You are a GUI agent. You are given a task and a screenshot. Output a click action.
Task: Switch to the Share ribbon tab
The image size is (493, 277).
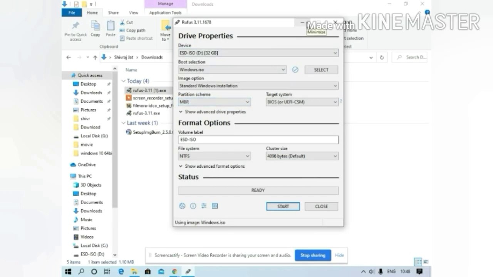pos(113,13)
